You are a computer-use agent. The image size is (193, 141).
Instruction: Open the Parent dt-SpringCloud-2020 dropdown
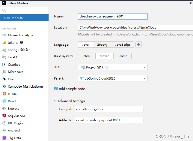pos(113,78)
